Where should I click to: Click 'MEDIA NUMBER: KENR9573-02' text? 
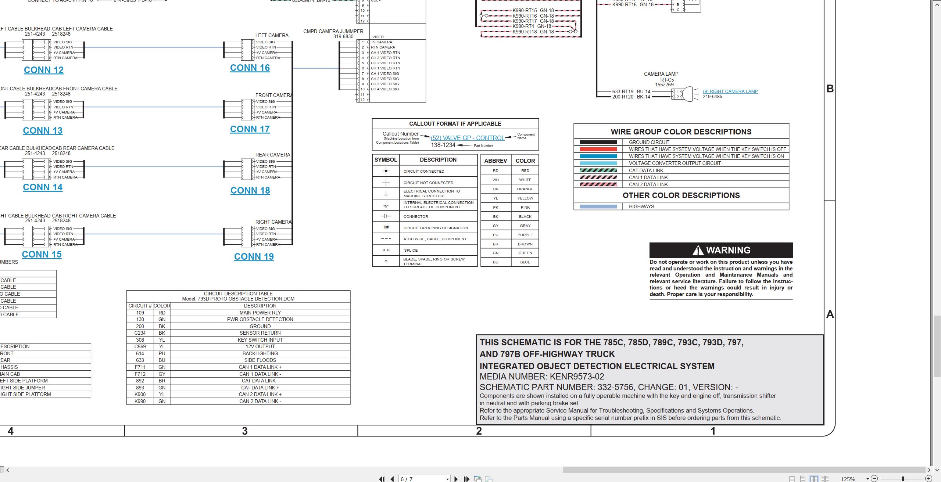[542, 377]
